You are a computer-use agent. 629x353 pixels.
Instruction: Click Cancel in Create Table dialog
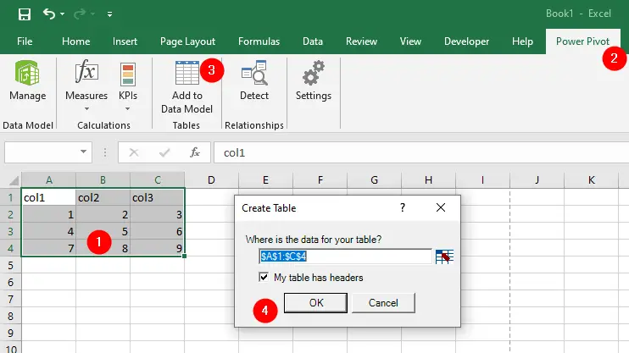383,302
